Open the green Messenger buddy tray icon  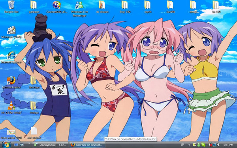click(199, 145)
